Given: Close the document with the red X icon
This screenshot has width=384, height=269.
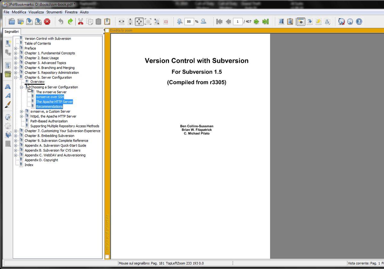Looking at the screenshot, I should coord(47,21).
